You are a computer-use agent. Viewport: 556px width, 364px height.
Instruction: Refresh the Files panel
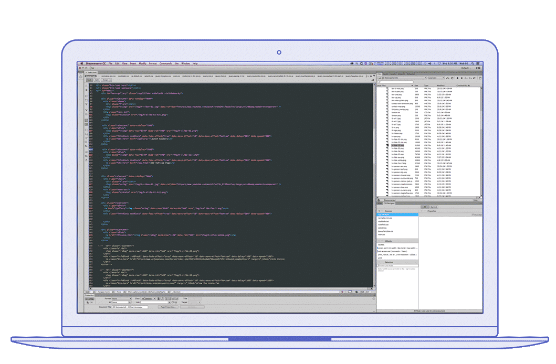(x=452, y=78)
